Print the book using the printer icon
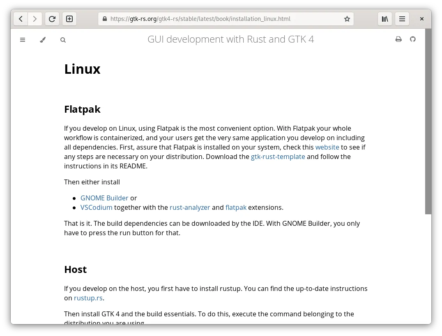This screenshot has height=336, width=442. pos(398,39)
